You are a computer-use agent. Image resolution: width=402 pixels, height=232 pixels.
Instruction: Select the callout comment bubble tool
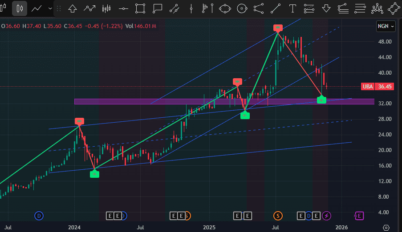pyautogui.click(x=157, y=8)
